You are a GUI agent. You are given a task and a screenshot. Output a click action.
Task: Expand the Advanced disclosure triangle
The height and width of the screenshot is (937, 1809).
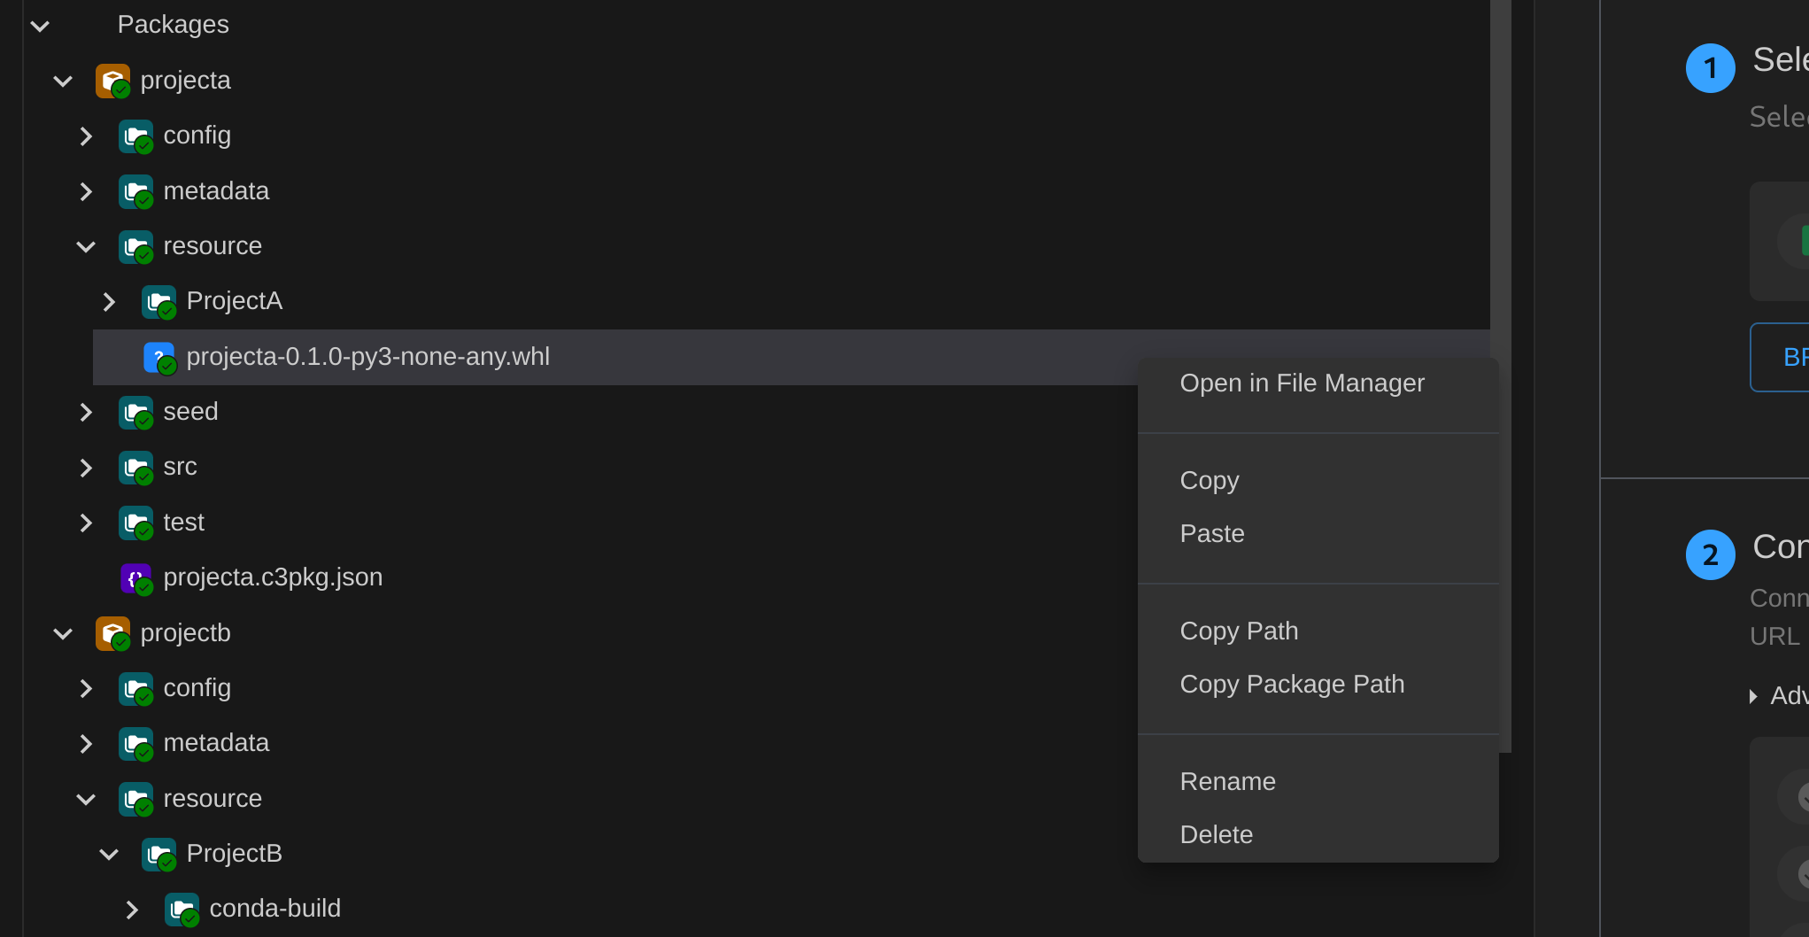1753,696
